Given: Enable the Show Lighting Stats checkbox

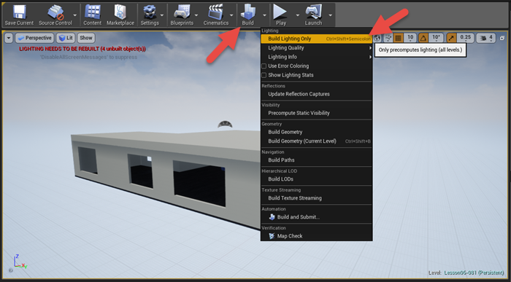Looking at the screenshot, I should (x=264, y=75).
